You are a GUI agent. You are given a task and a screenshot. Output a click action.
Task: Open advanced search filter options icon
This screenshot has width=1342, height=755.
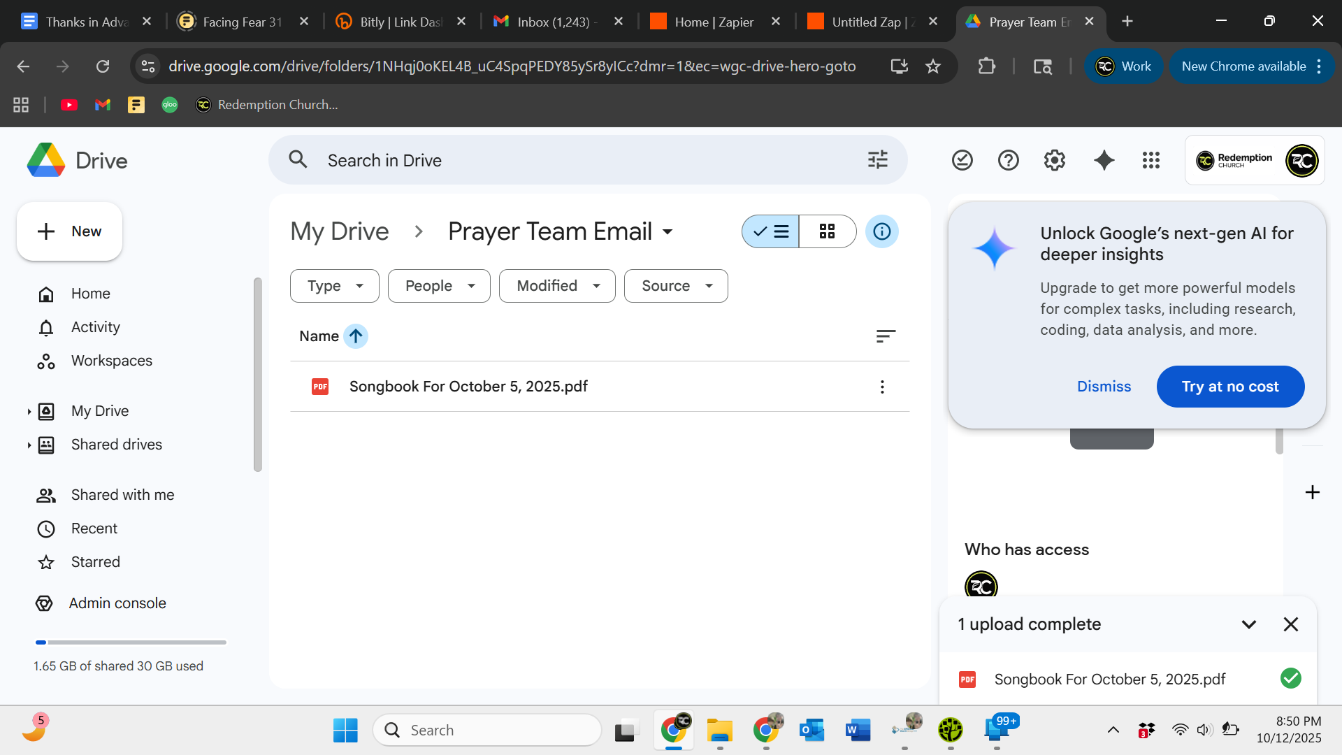pyautogui.click(x=877, y=160)
